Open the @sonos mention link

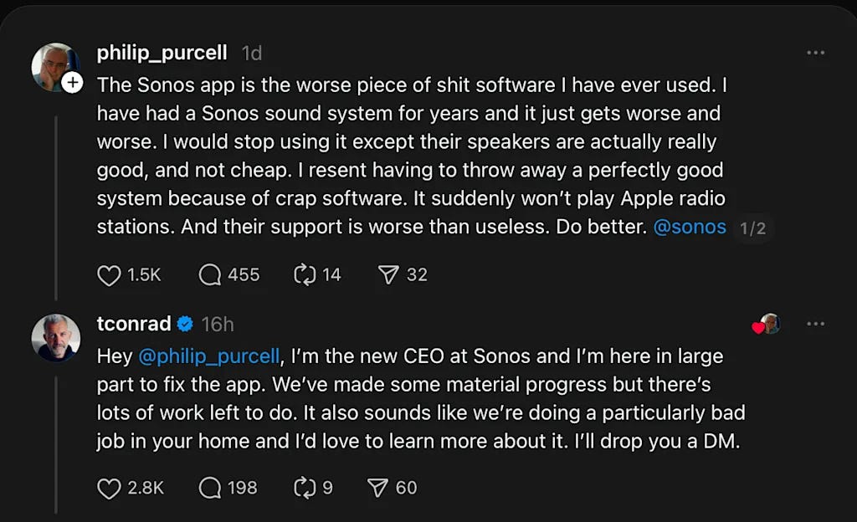pos(689,227)
